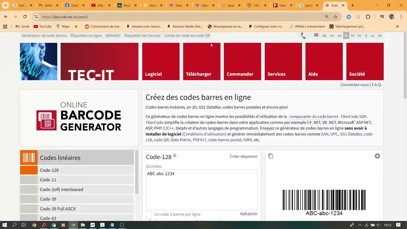Viewport: 407px width, 229px height.
Task: Click the Créer séquence link
Action: pyautogui.click(x=244, y=156)
